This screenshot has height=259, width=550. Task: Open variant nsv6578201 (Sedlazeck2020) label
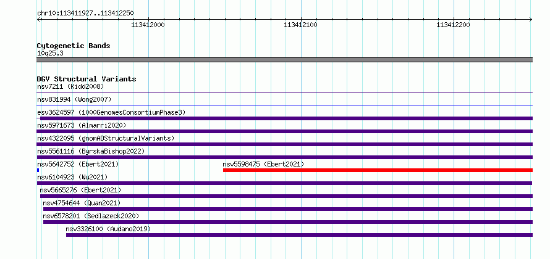(91, 216)
